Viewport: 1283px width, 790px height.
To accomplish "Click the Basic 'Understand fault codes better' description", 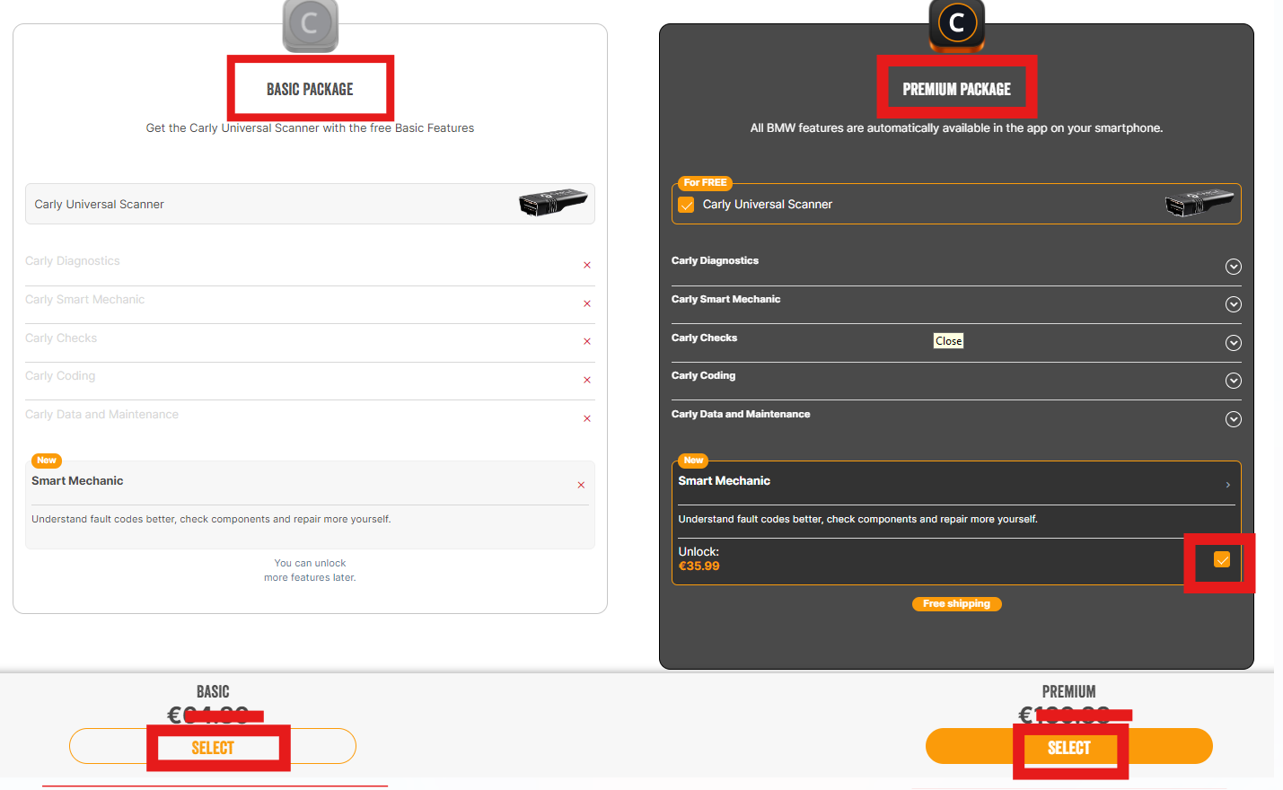I will tap(211, 519).
